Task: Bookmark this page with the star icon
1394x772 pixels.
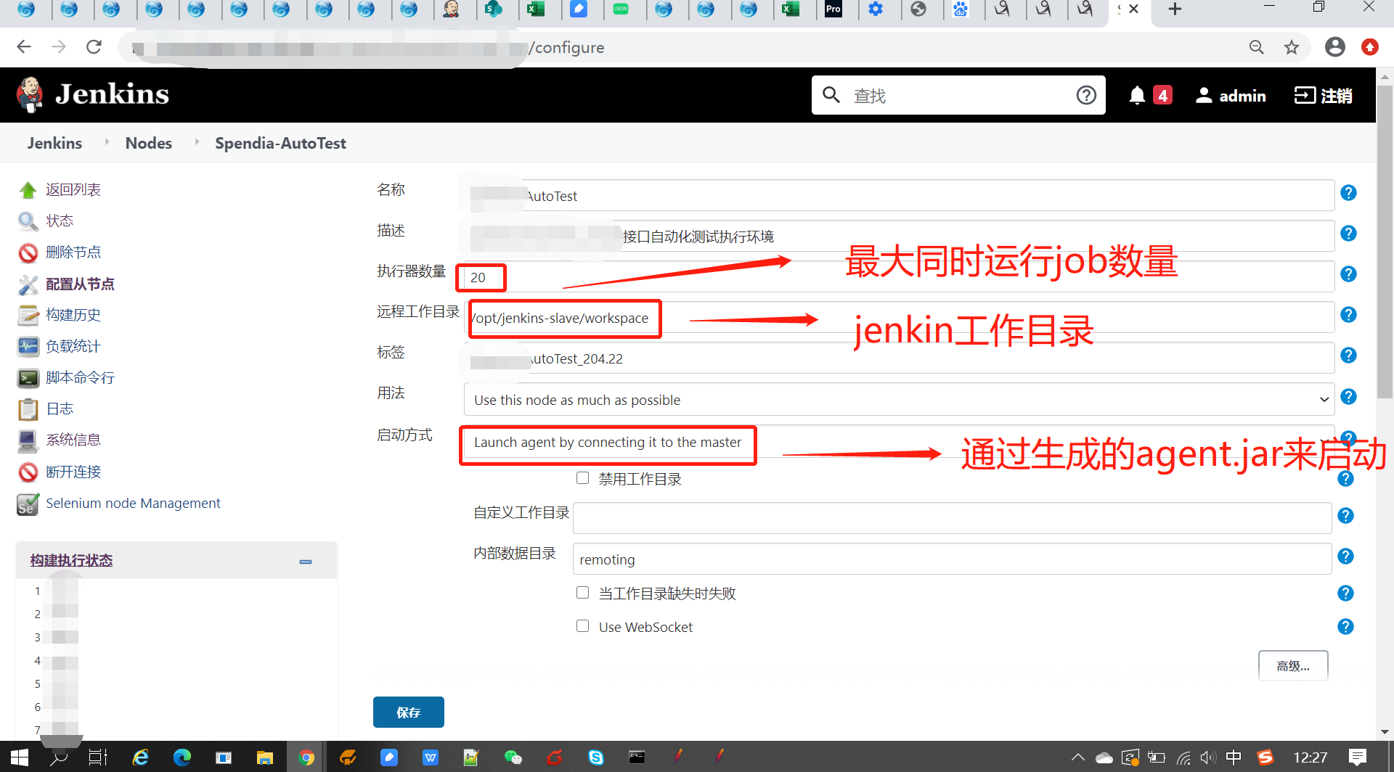Action: 1291,47
